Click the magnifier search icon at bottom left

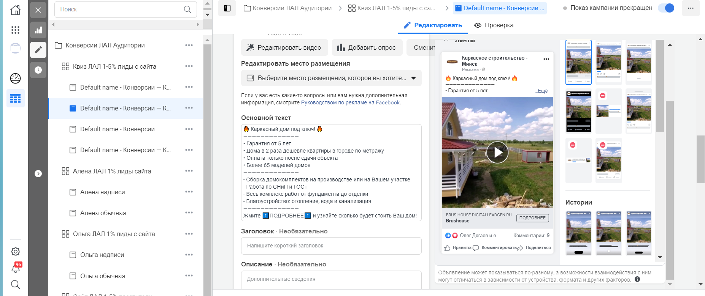point(16,285)
